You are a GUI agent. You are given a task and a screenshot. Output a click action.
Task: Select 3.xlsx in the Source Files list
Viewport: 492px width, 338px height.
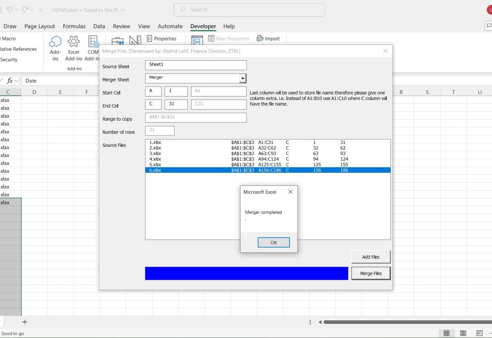pos(155,154)
